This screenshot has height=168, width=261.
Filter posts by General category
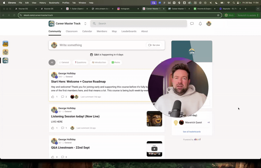64,62
